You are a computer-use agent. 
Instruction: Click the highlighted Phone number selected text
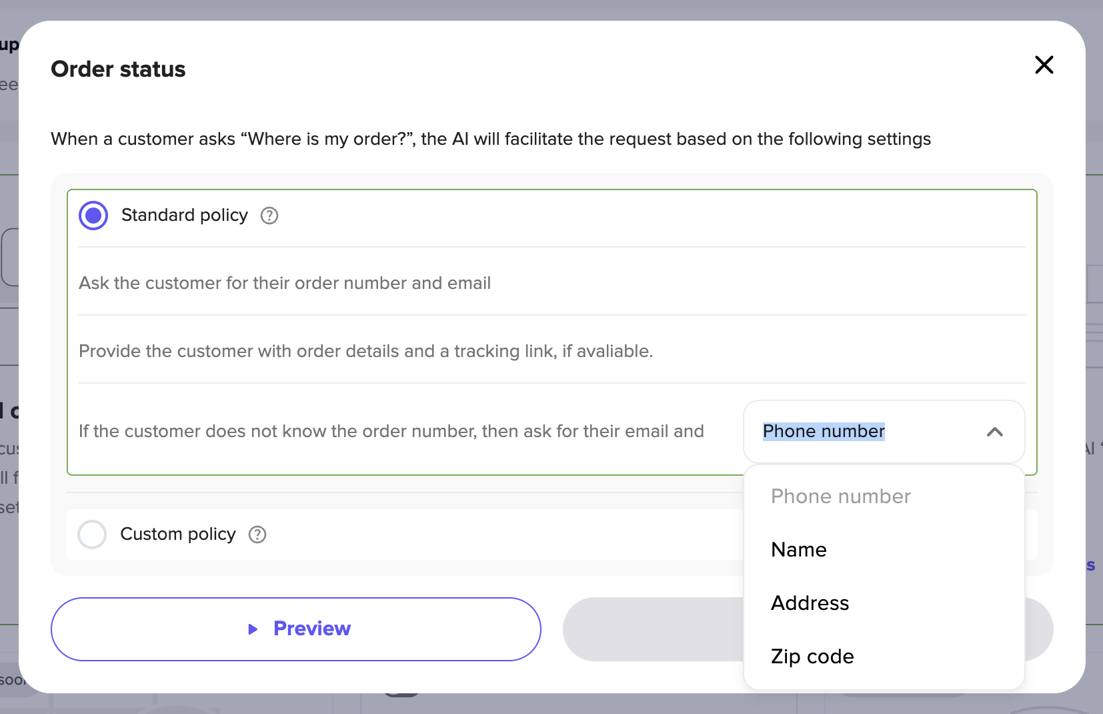click(x=824, y=432)
